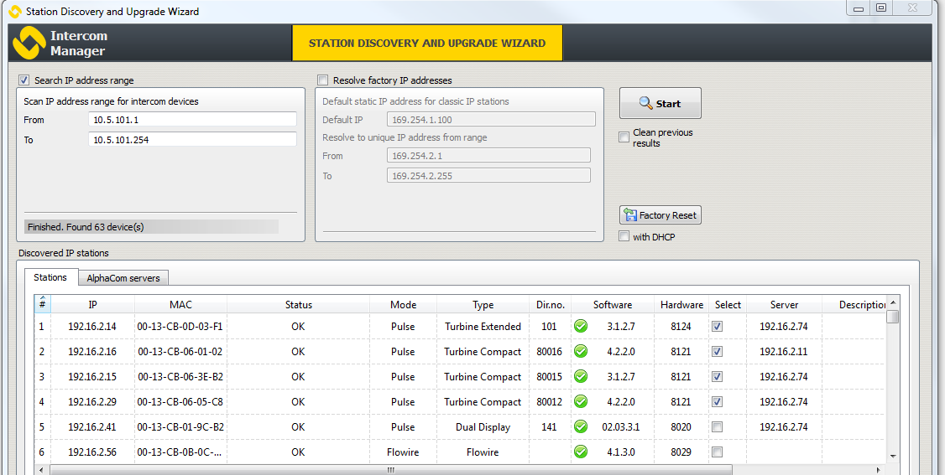Screen dimensions: 945x475
Task: Click green check icon beside Flowire software 4.1.3.0
Action: click(x=581, y=452)
